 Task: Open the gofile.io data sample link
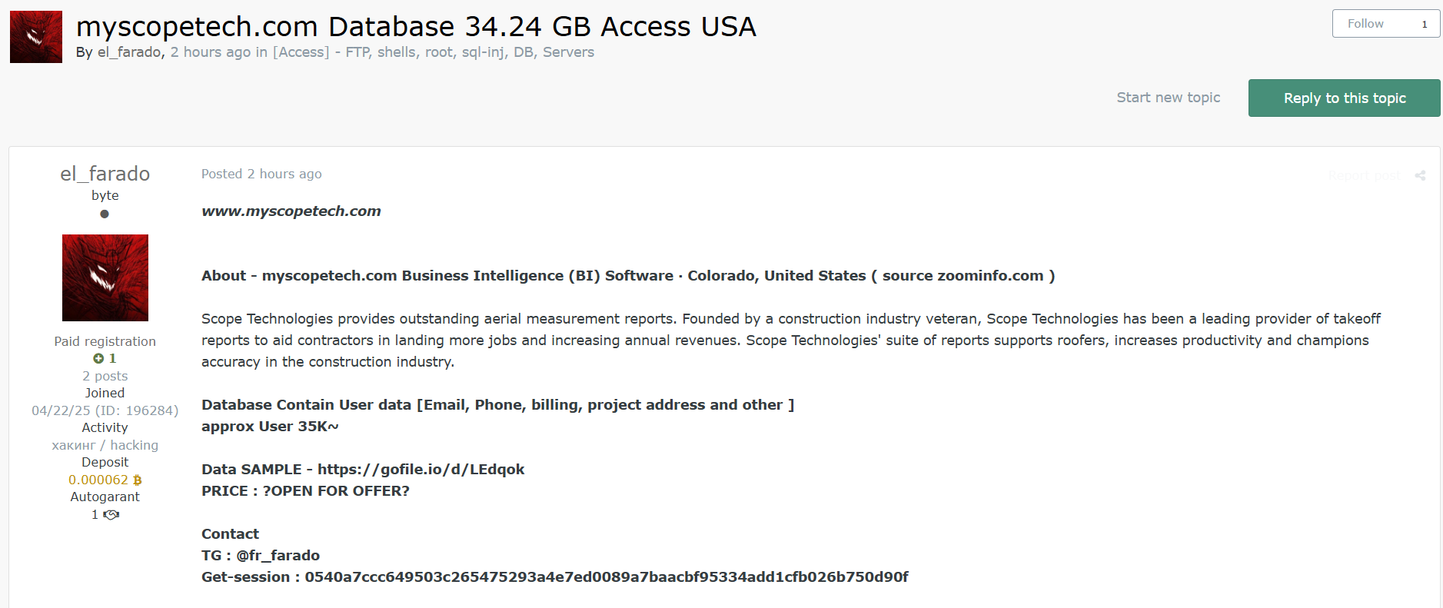[421, 469]
